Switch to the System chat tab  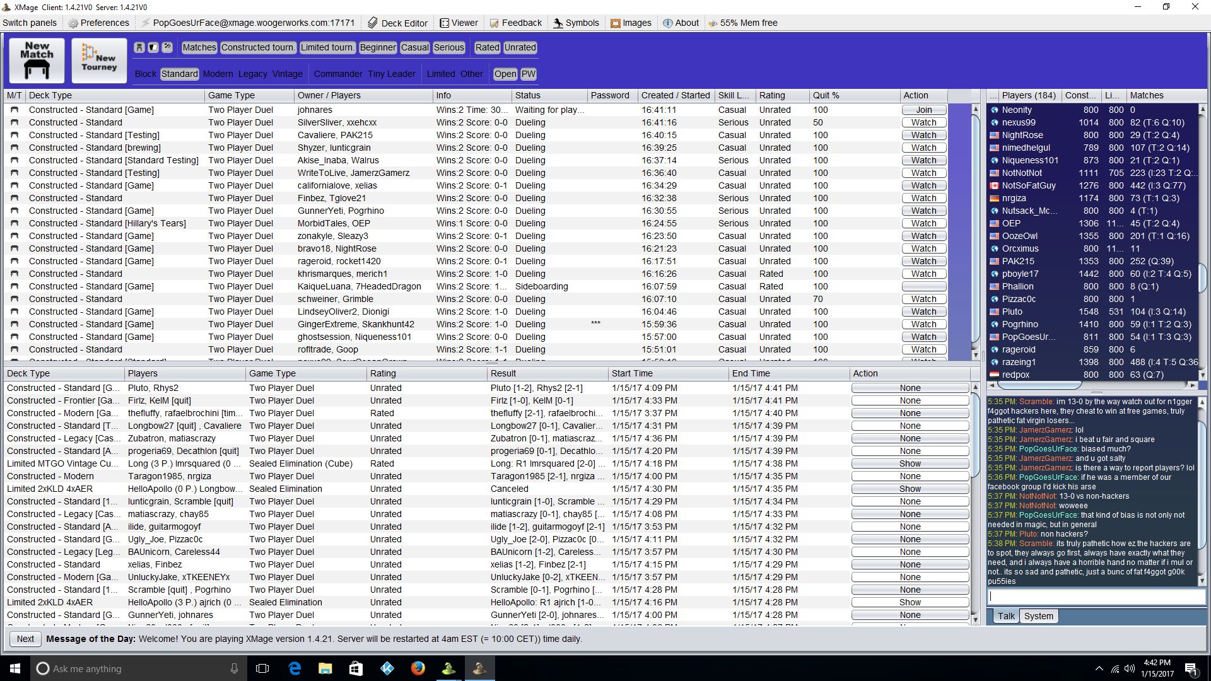click(x=1038, y=616)
